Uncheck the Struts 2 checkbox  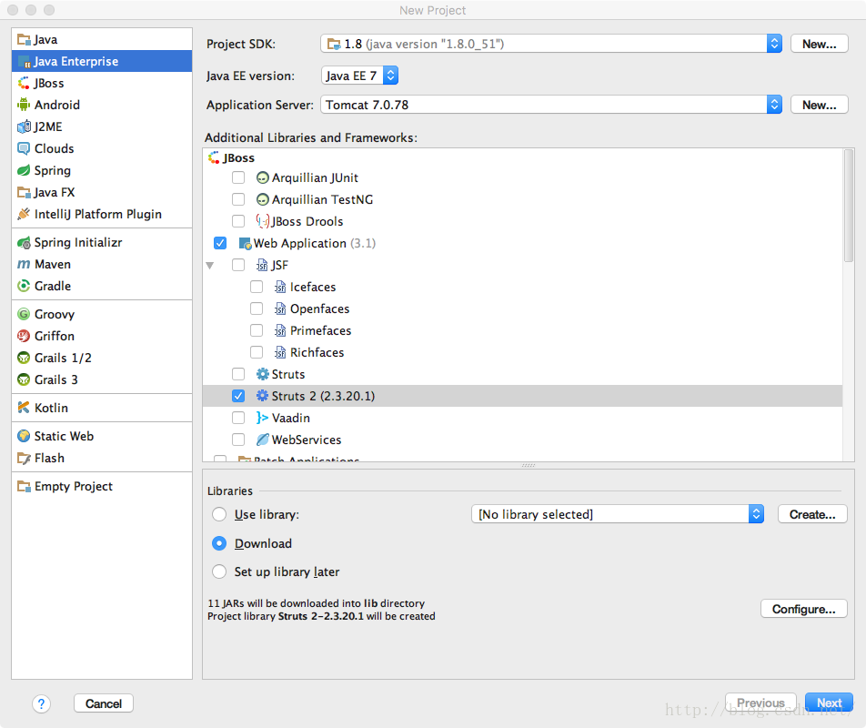tap(238, 396)
